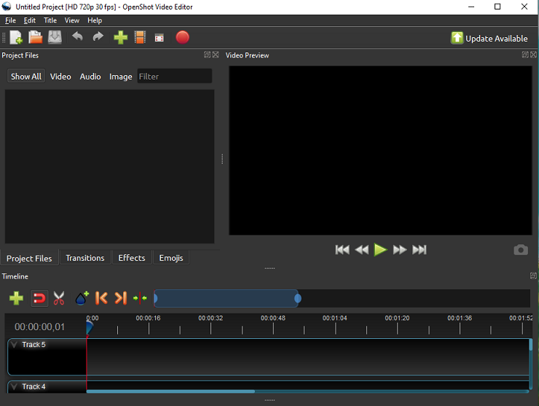Select the Track 5 label
This screenshot has height=406, width=539.
pyautogui.click(x=34, y=345)
